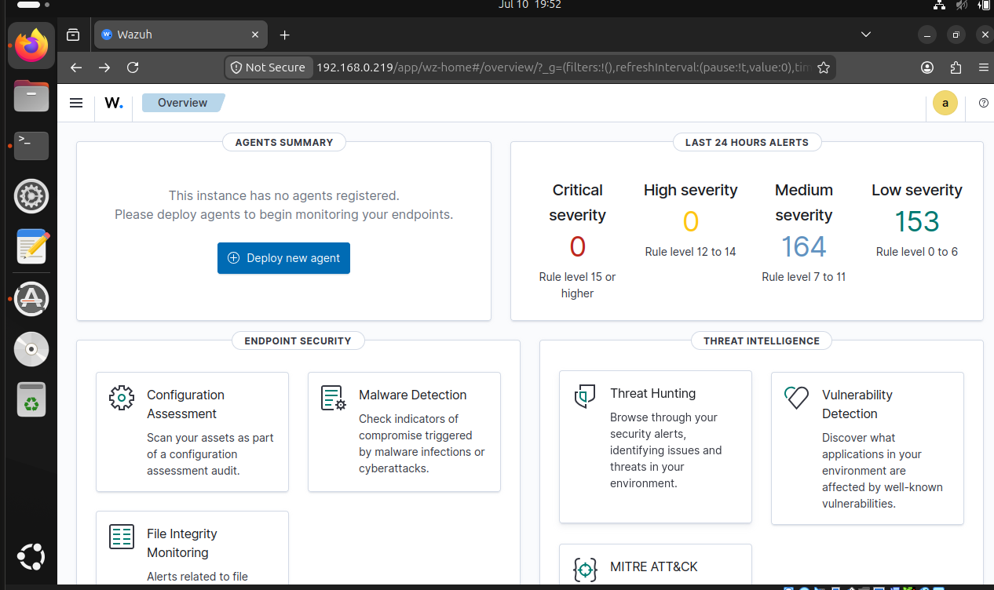Click the Threat Hunting shield icon
Image resolution: width=994 pixels, height=590 pixels.
585,396
